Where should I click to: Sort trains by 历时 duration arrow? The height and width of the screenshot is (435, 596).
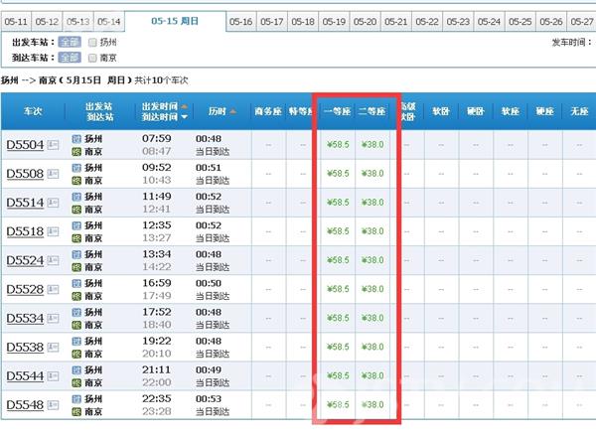click(x=233, y=110)
